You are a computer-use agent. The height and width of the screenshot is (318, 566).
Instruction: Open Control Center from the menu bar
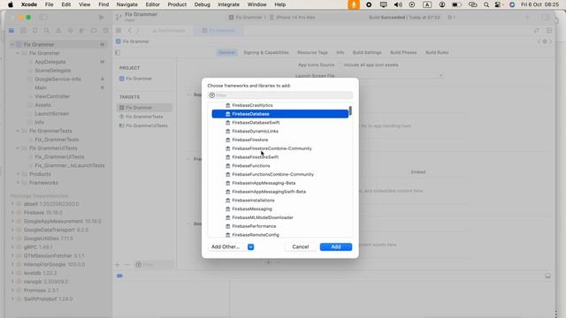pos(498,4)
